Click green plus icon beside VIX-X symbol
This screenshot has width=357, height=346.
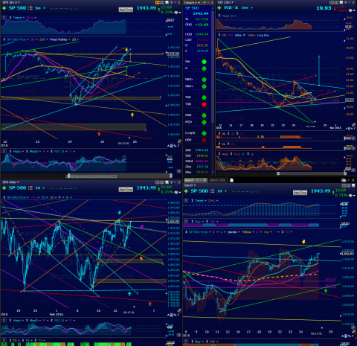coord(219,8)
